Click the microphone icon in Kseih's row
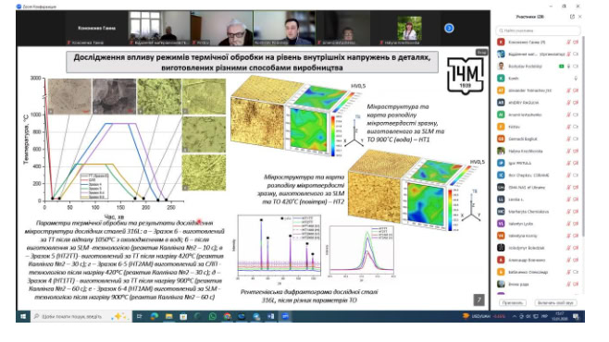 pyautogui.click(x=576, y=79)
